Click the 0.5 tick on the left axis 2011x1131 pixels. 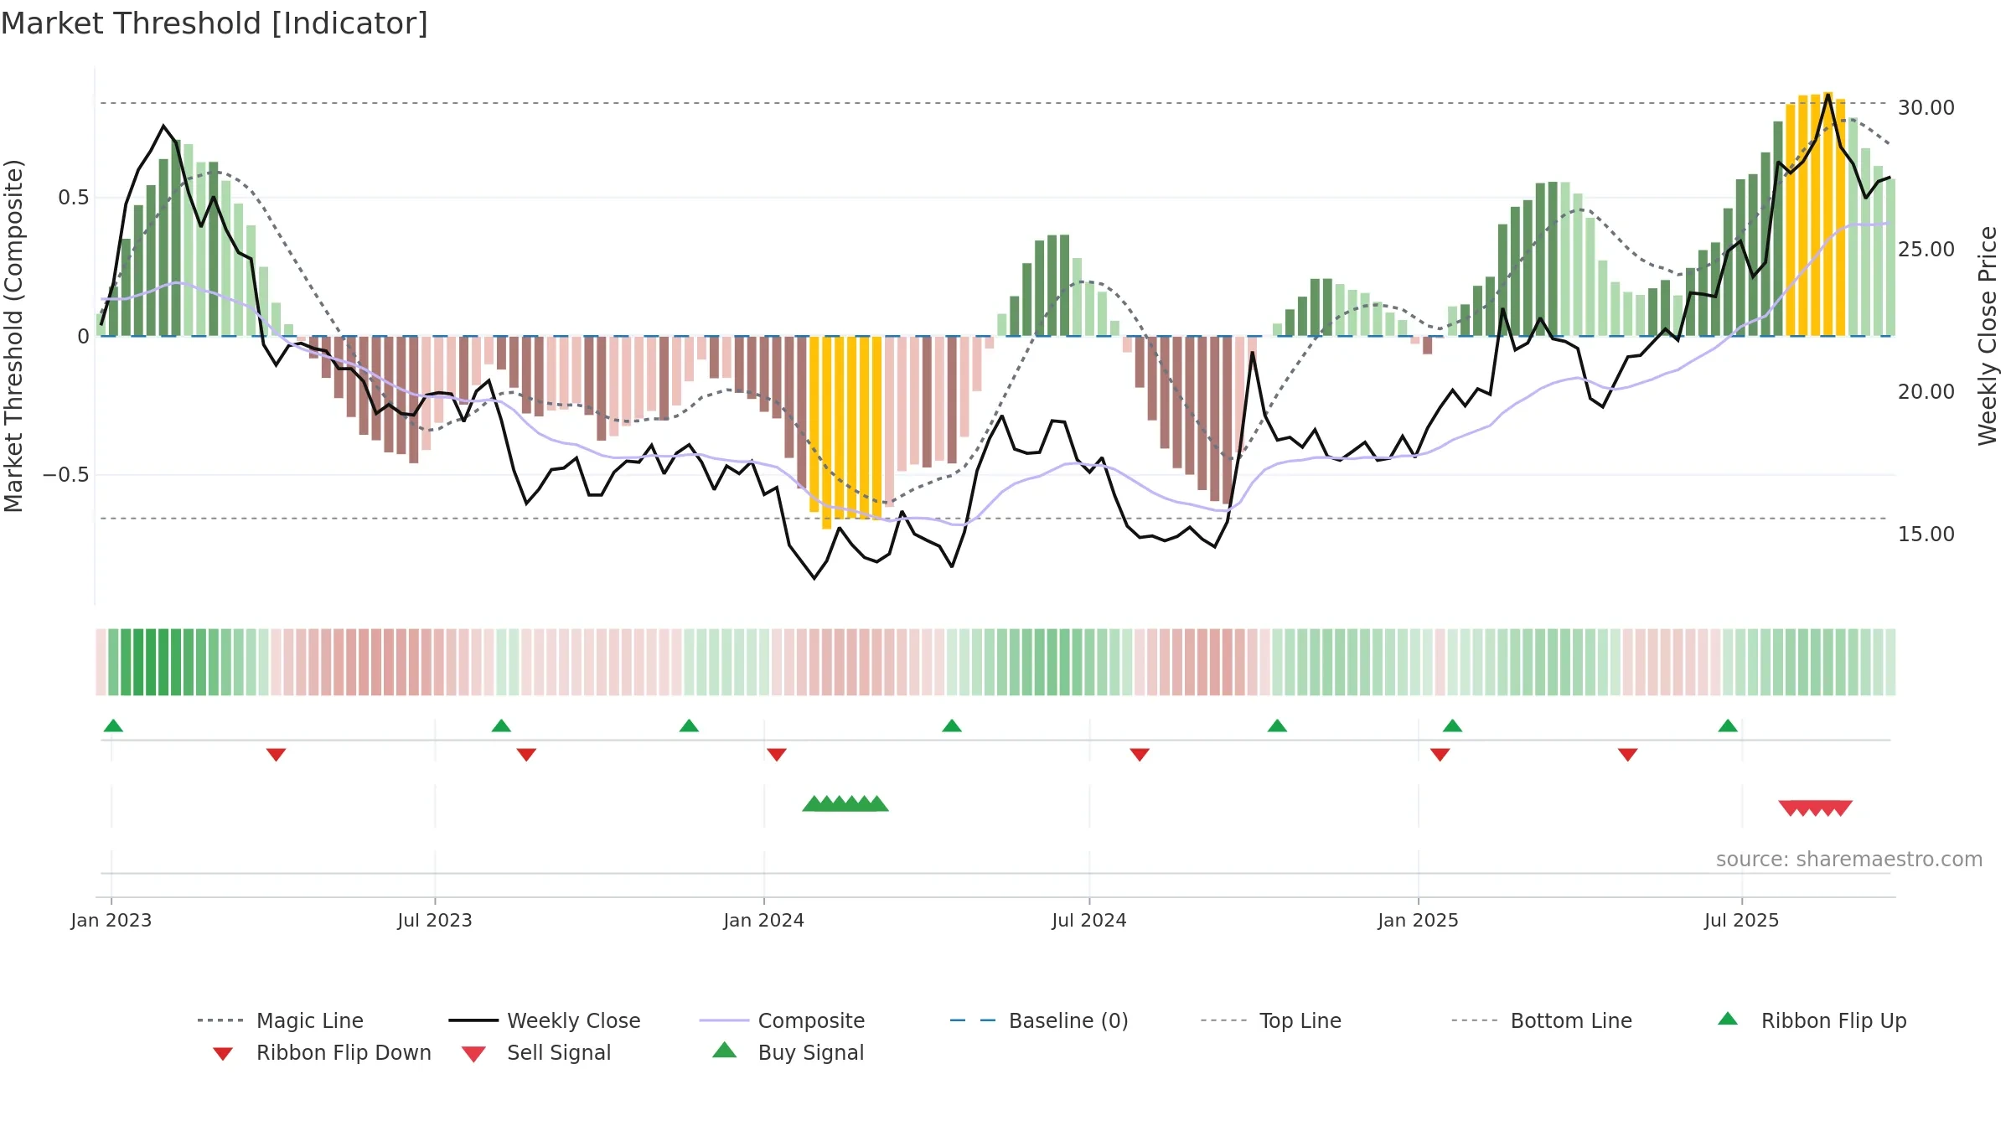click(74, 198)
